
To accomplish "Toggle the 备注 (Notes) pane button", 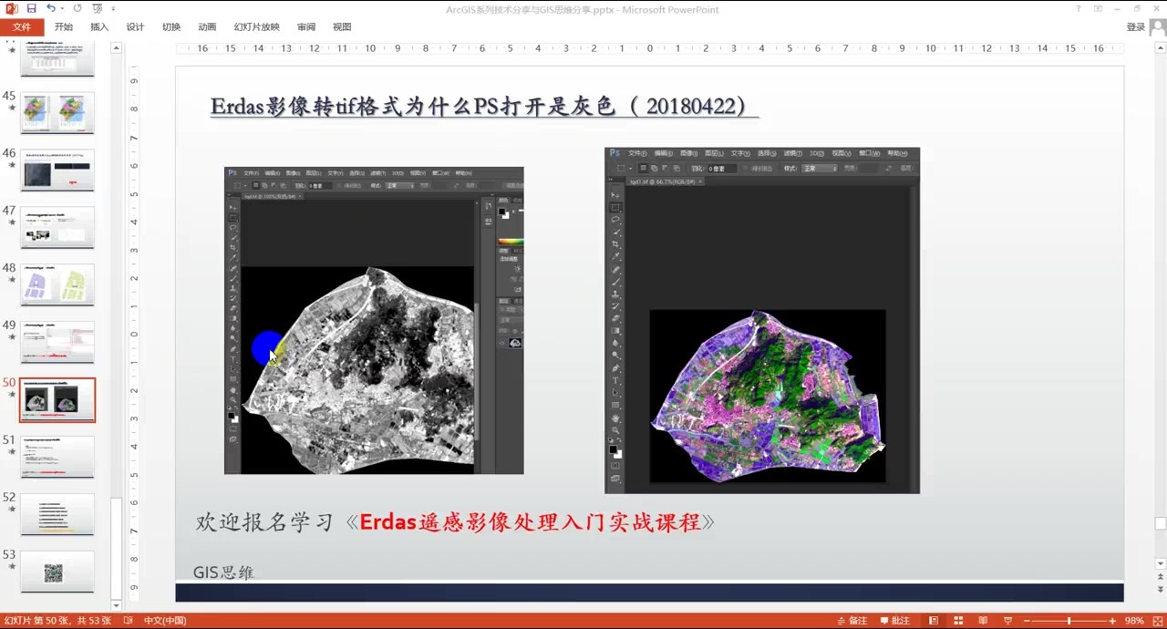I will coord(851,621).
